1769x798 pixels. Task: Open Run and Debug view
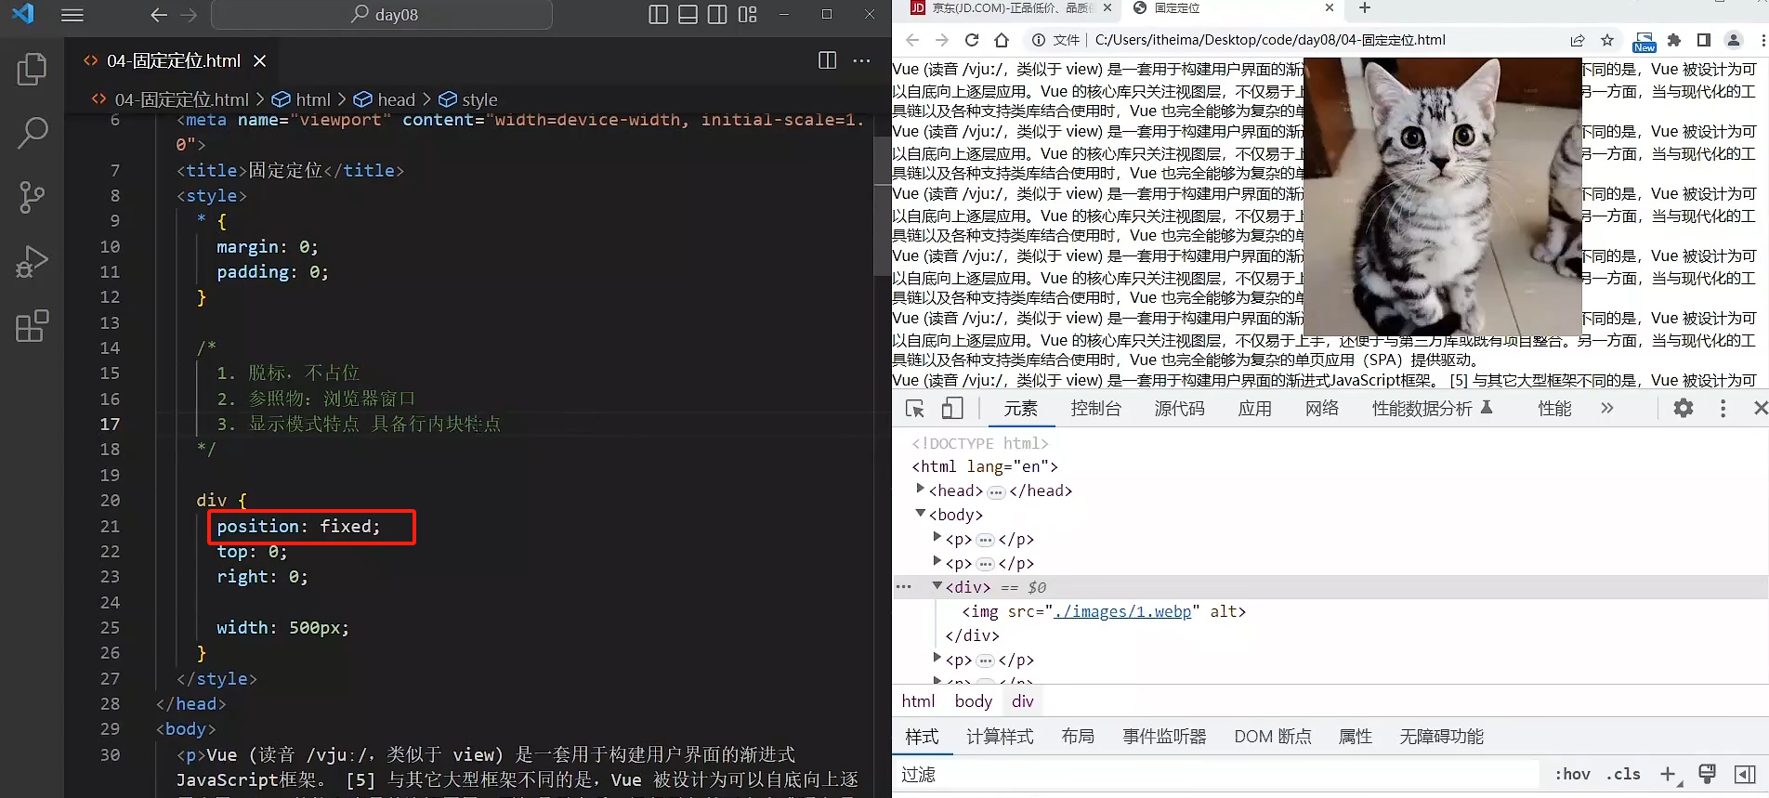(x=32, y=262)
